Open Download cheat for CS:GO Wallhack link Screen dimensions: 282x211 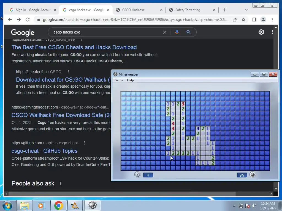63,80
